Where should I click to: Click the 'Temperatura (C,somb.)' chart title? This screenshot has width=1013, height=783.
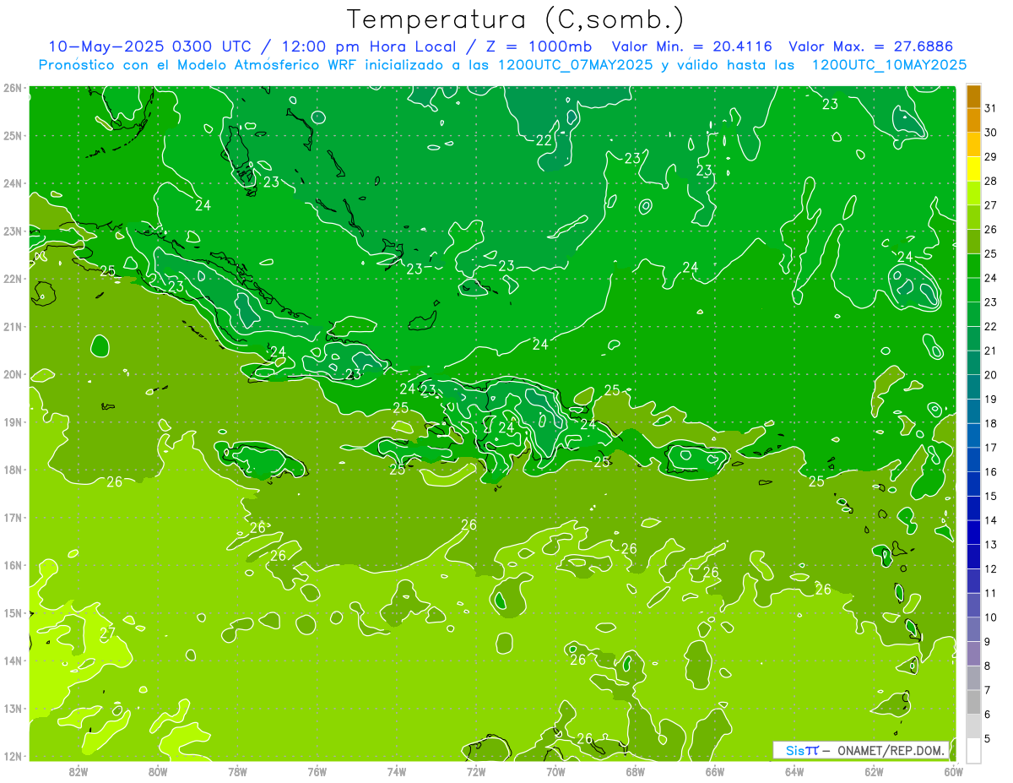517,19
